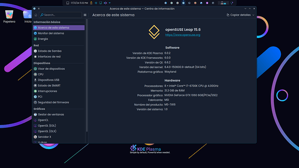Click the Interfaces de red icon
The width and height of the screenshot is (299, 168).
35,57
